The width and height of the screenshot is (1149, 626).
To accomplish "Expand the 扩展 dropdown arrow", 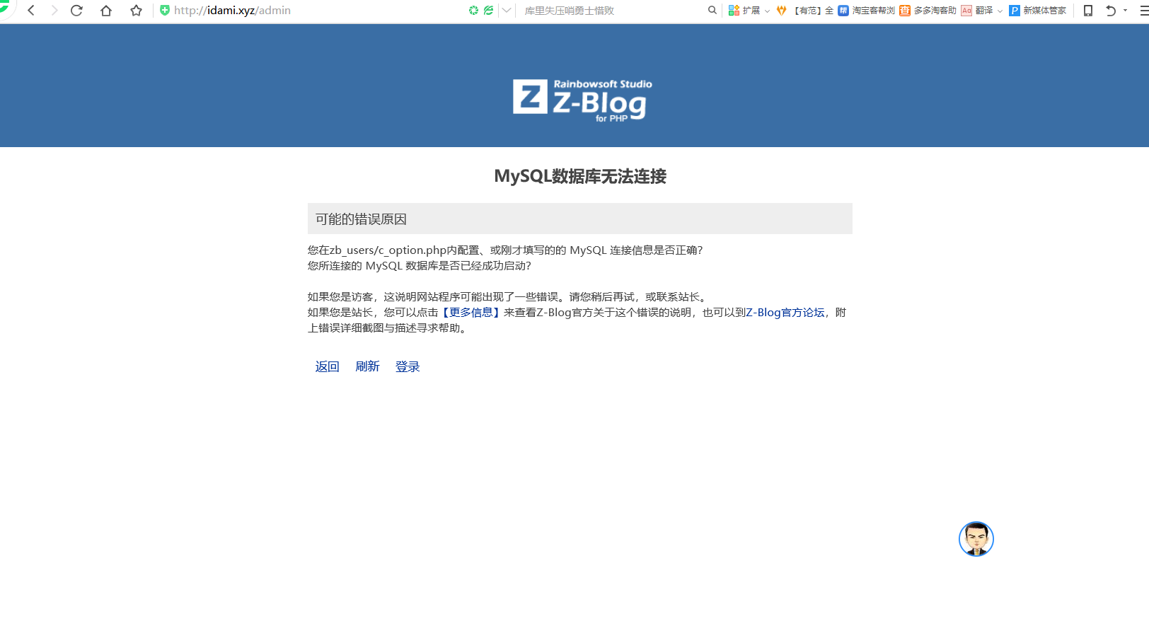I will tap(767, 11).
